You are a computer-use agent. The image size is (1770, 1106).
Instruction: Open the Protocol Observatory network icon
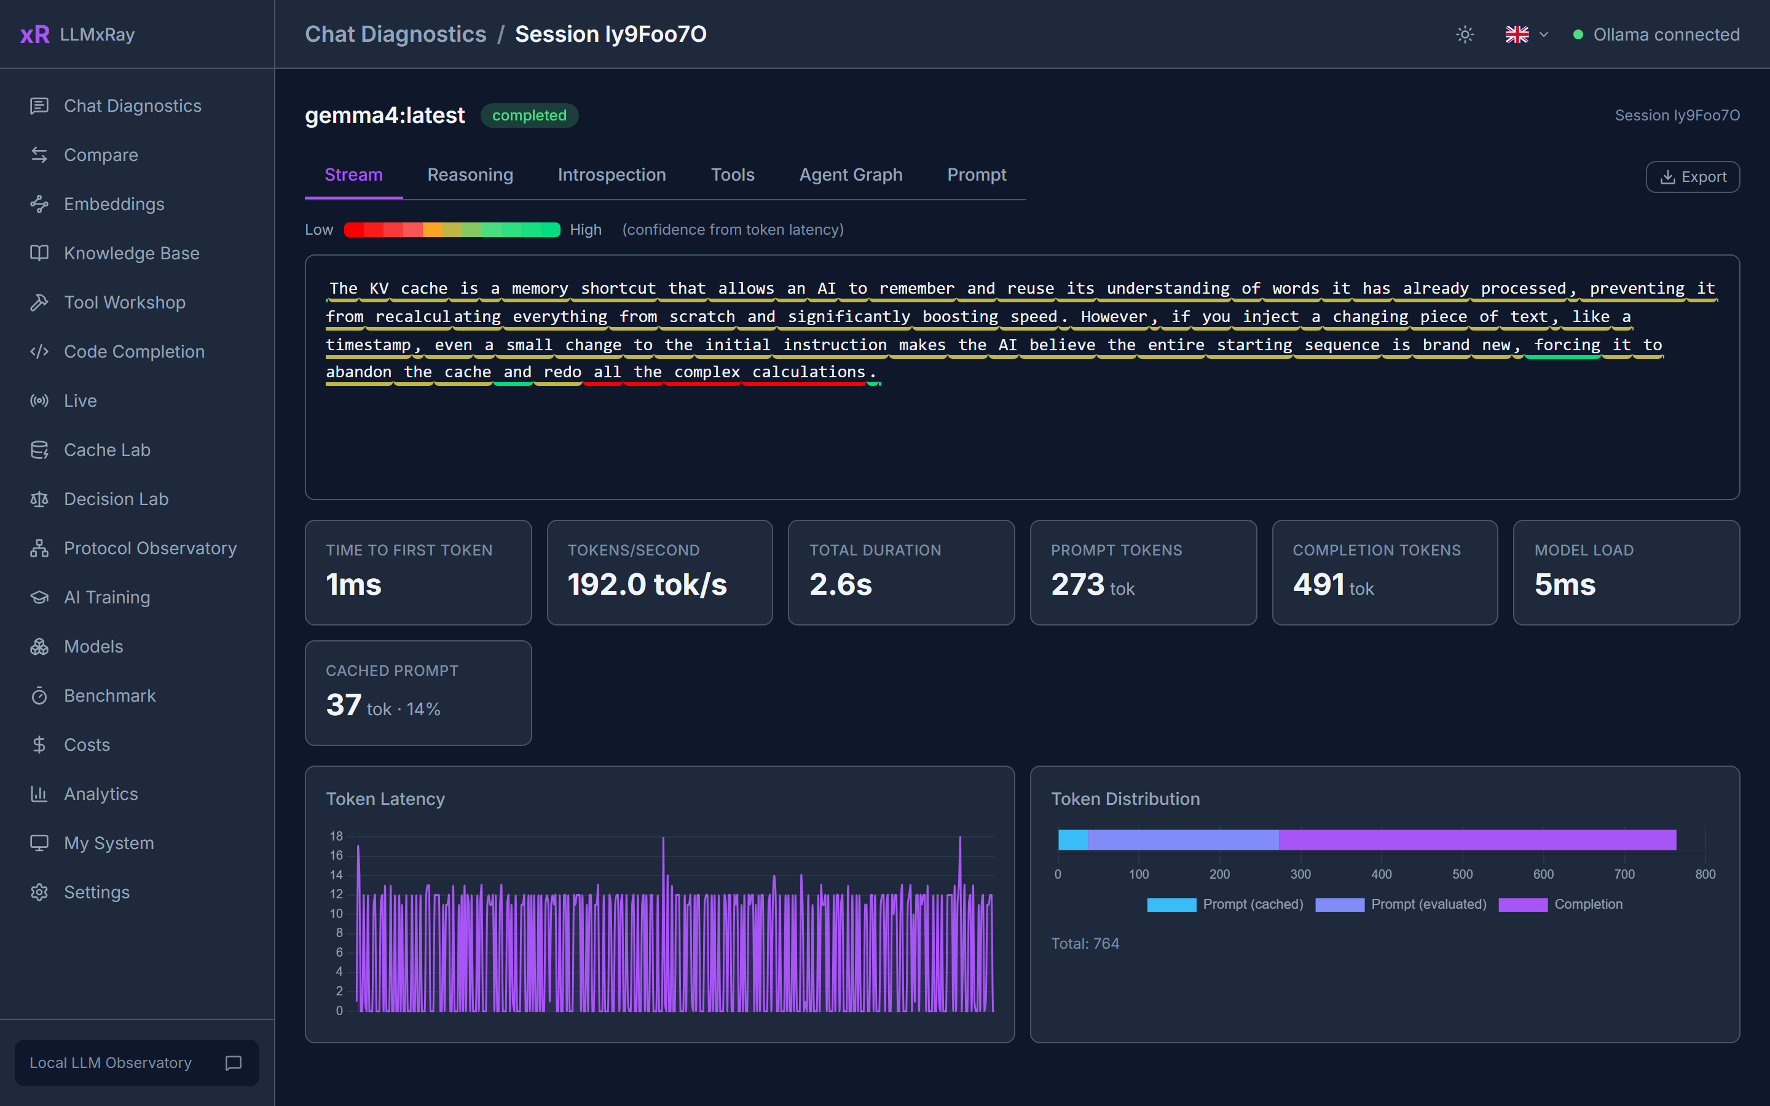(x=39, y=548)
